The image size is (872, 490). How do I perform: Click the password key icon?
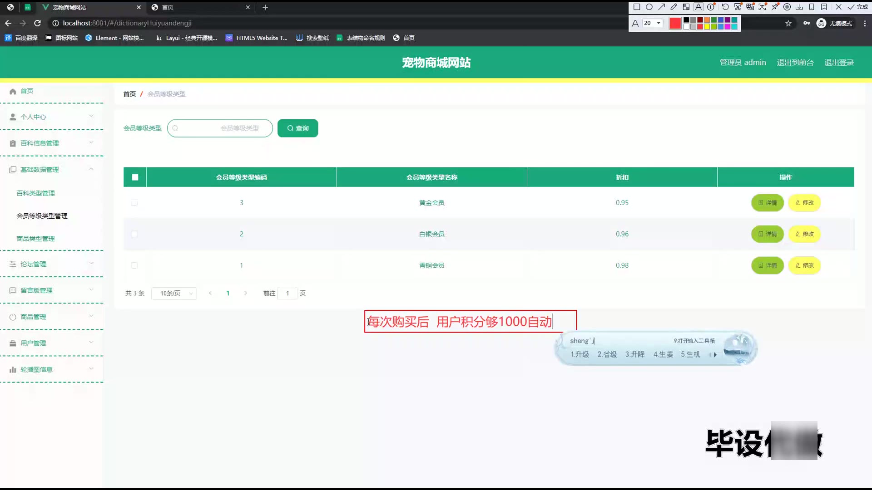[807, 23]
